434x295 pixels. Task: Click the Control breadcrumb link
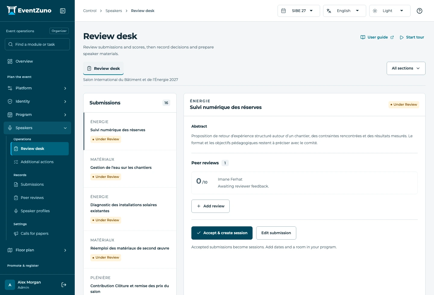[90, 11]
